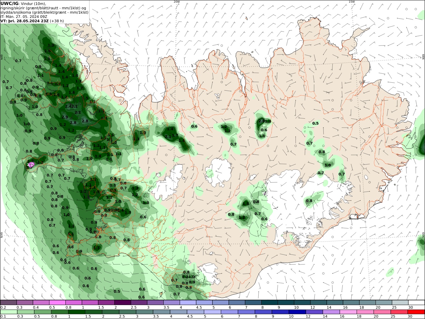Click the 0.2 label on the snow scale
The image size is (425, 319).
[3, 307]
